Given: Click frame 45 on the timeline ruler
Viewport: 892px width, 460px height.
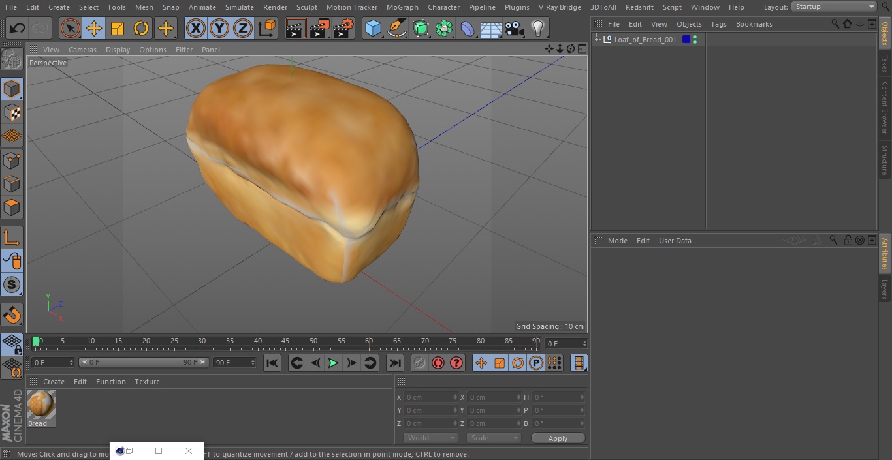Looking at the screenshot, I should tap(285, 341).
